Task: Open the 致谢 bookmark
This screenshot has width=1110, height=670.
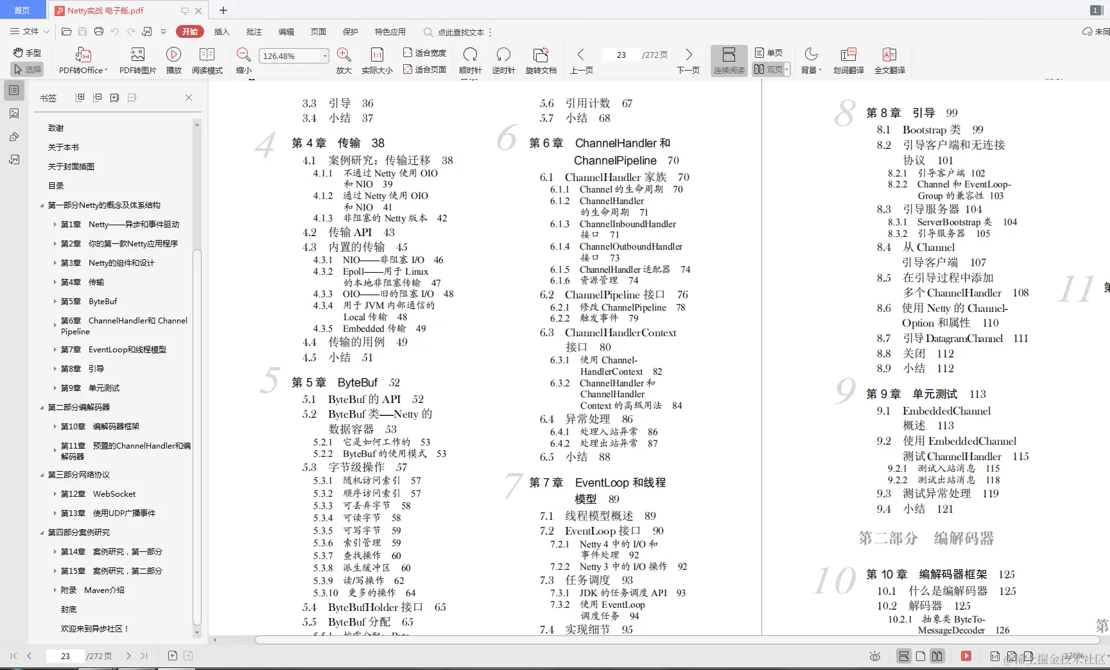Action: point(56,128)
